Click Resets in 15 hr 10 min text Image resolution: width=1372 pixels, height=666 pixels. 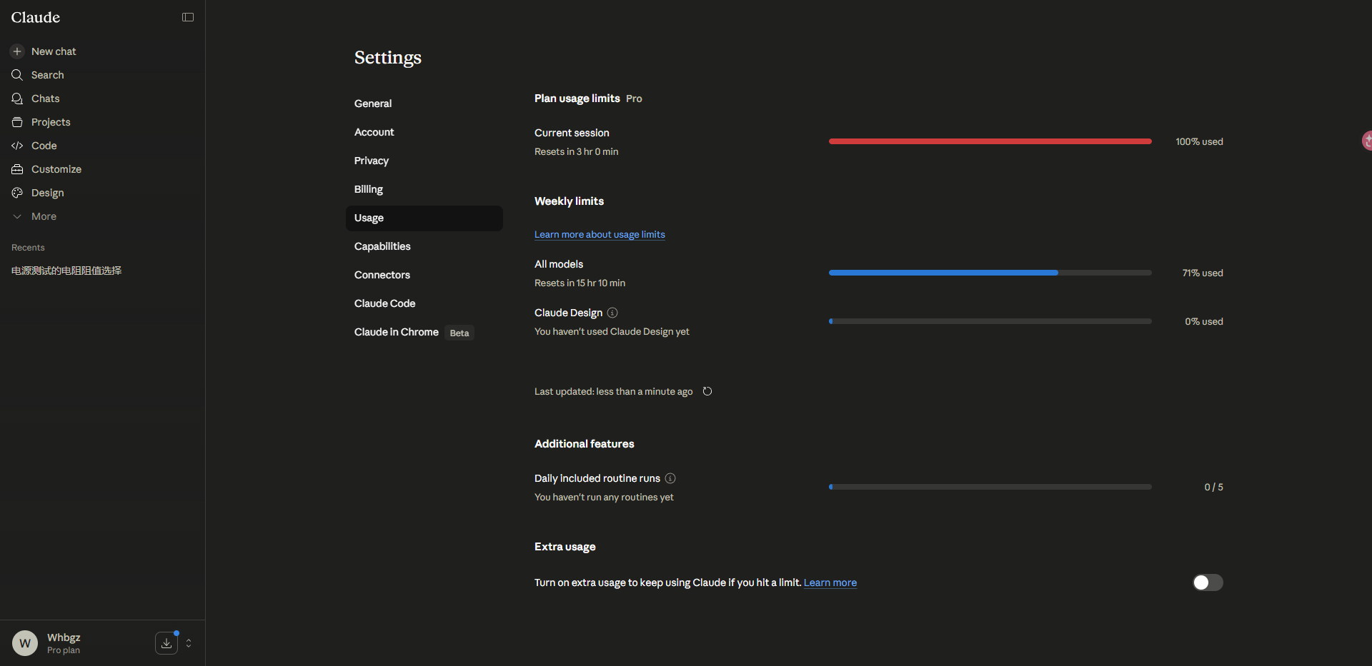click(x=580, y=283)
